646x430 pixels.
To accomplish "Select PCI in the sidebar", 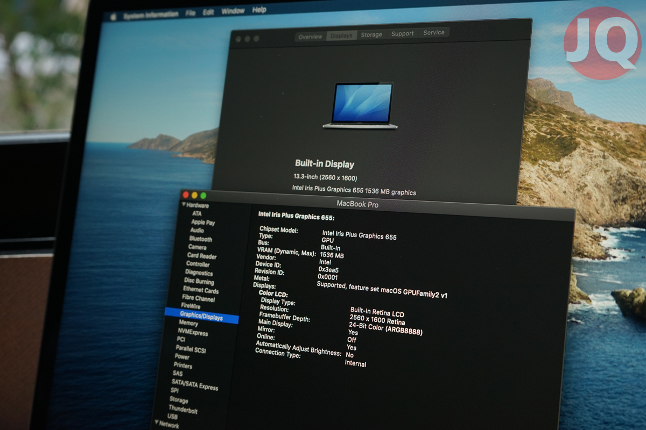I will tap(181, 340).
